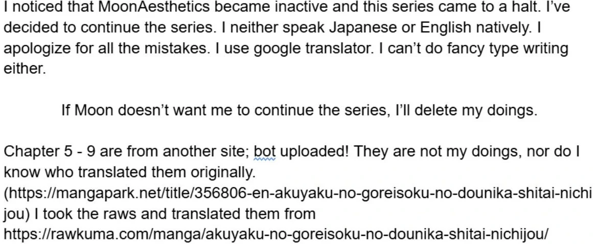Screen dimensions: 597x244
Task: Click the underlined word "bot"
Action: (264, 152)
